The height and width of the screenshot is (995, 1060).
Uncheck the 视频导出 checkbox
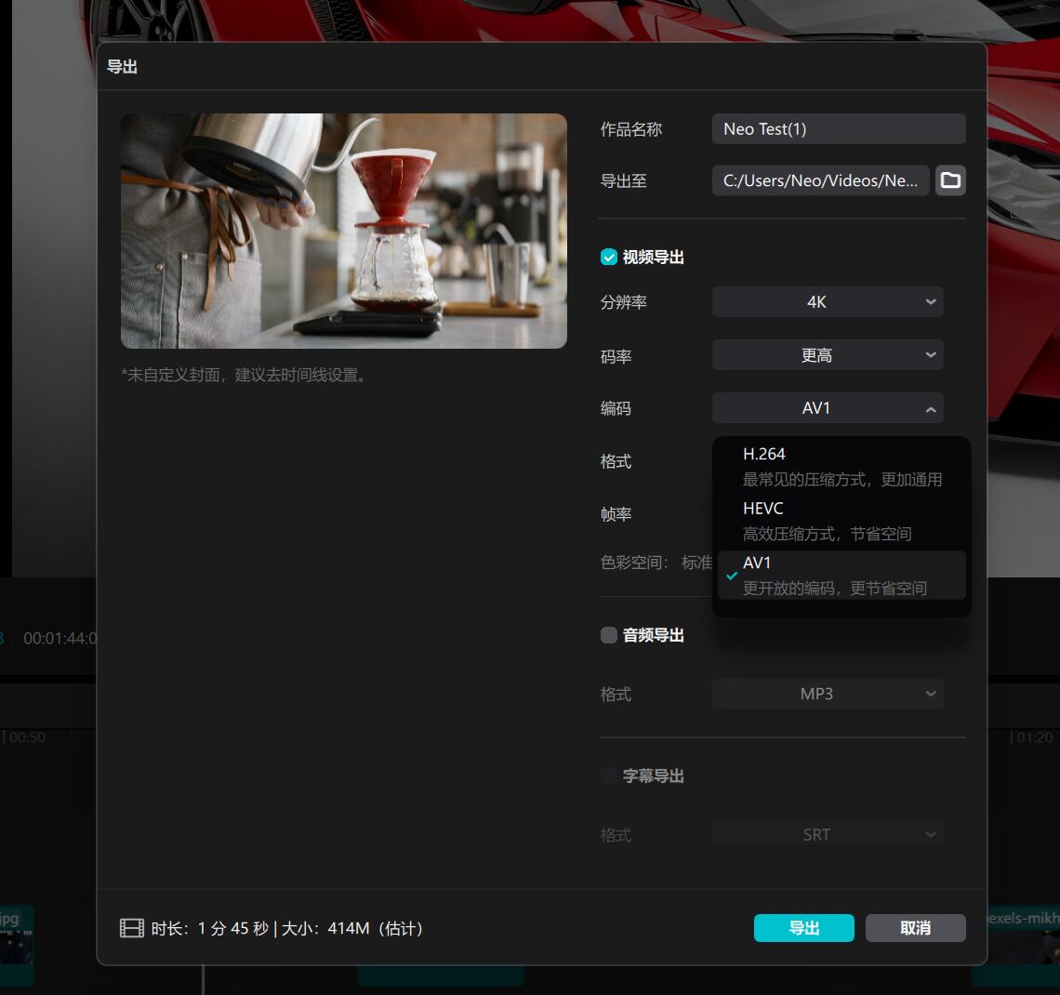click(609, 257)
